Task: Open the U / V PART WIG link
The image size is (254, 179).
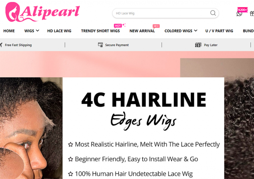Action: (219, 31)
